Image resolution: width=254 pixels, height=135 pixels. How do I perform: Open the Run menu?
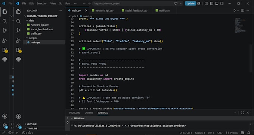[68, 3]
